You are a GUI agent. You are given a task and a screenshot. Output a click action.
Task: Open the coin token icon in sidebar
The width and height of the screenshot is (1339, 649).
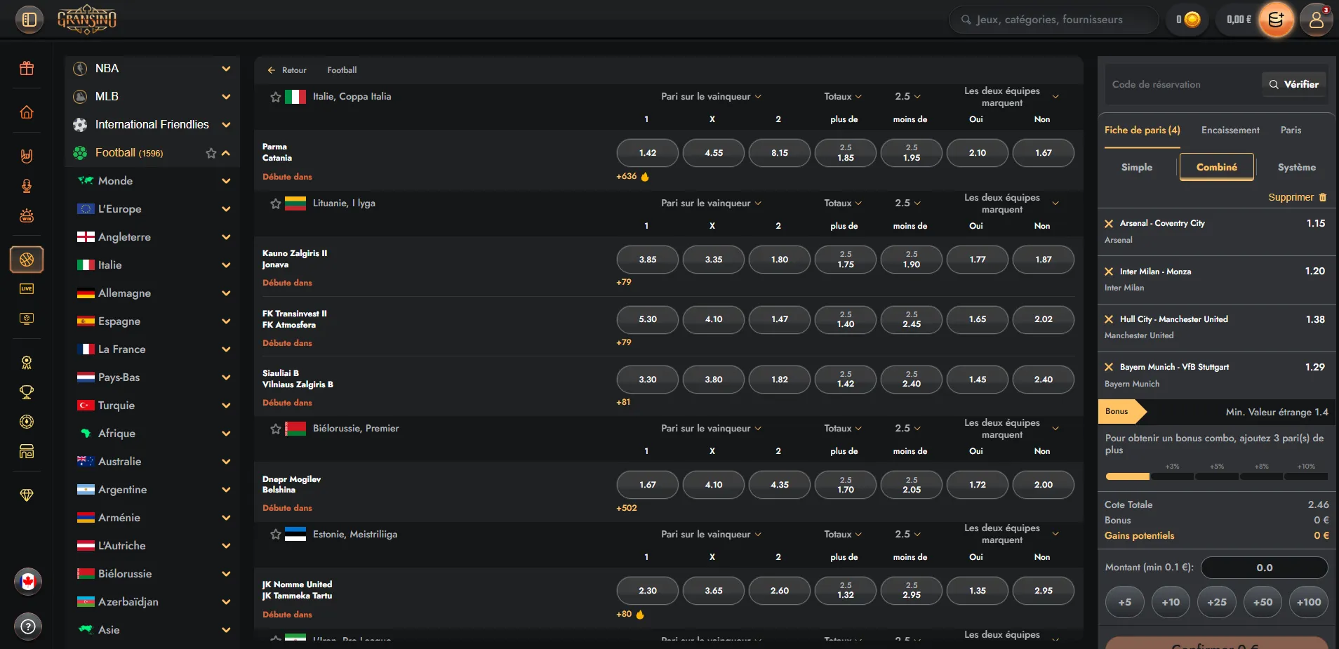(27, 422)
